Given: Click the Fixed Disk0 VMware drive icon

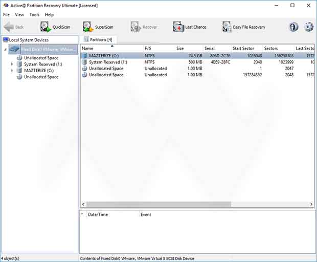Looking at the screenshot, I should 14,49.
